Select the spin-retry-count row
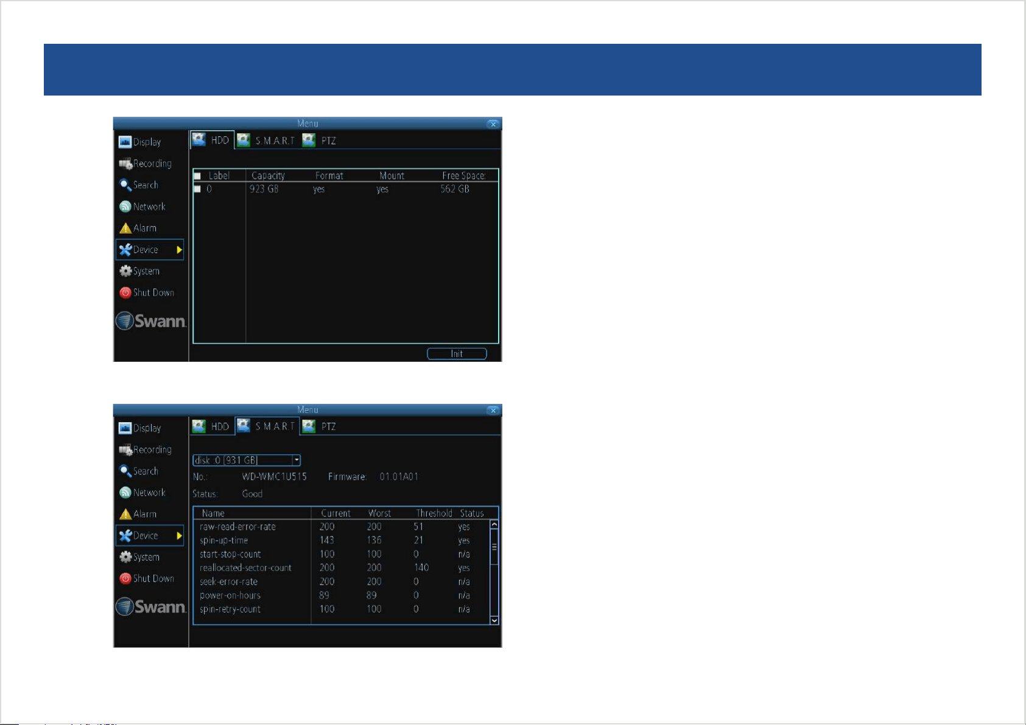Viewport: 1026px width, 725px height. coord(342,609)
